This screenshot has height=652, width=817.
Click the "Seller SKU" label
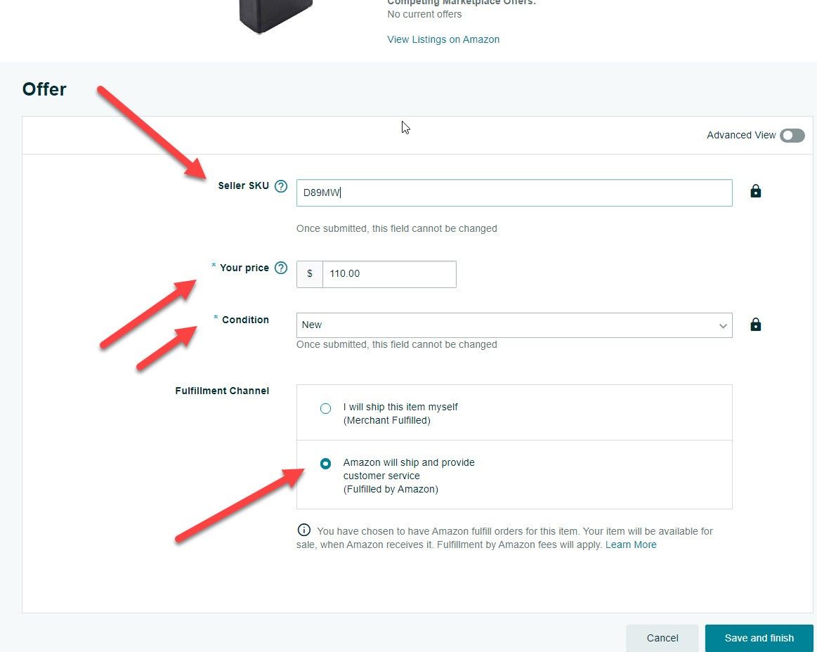pos(243,186)
